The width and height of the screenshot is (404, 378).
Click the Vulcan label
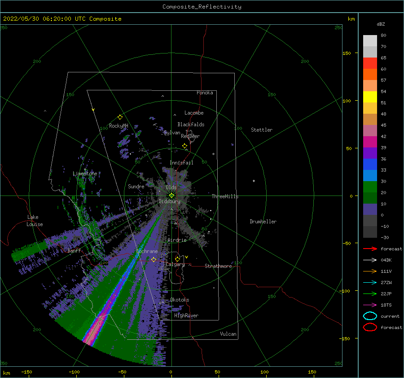(x=228, y=334)
